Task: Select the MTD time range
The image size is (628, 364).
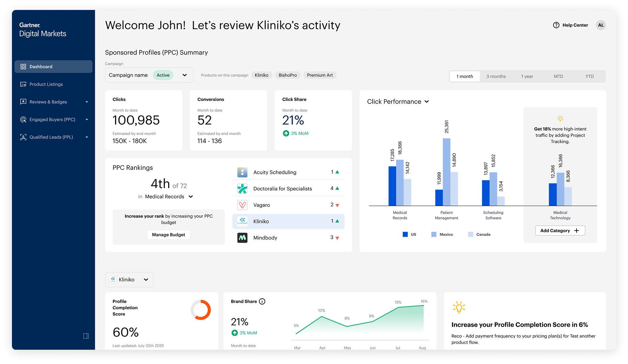Action: click(558, 76)
